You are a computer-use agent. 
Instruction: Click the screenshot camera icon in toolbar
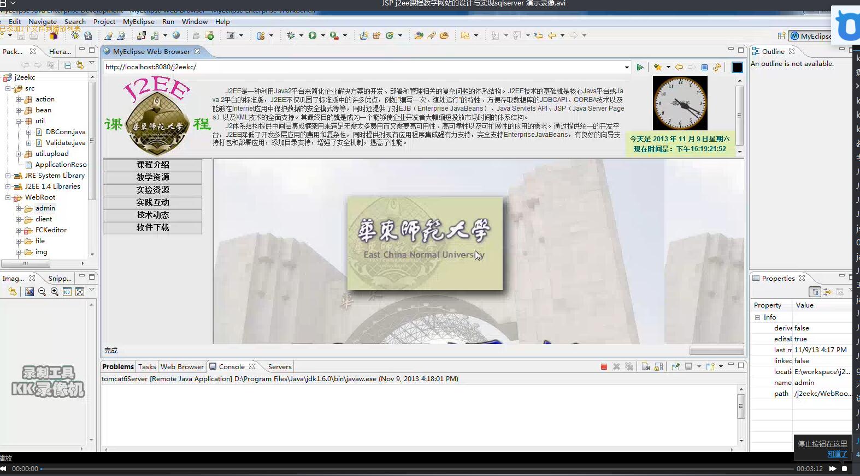pos(231,35)
